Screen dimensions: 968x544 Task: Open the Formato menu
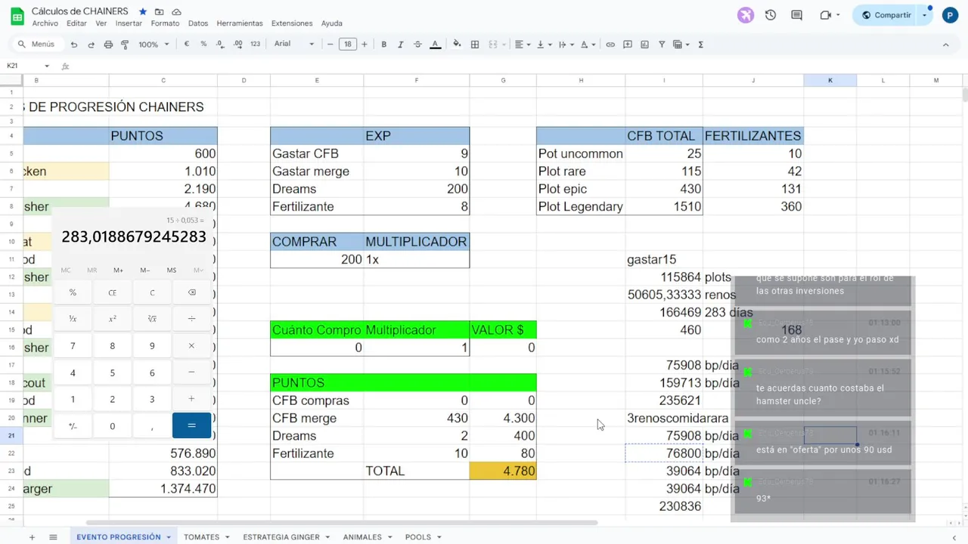click(x=165, y=23)
